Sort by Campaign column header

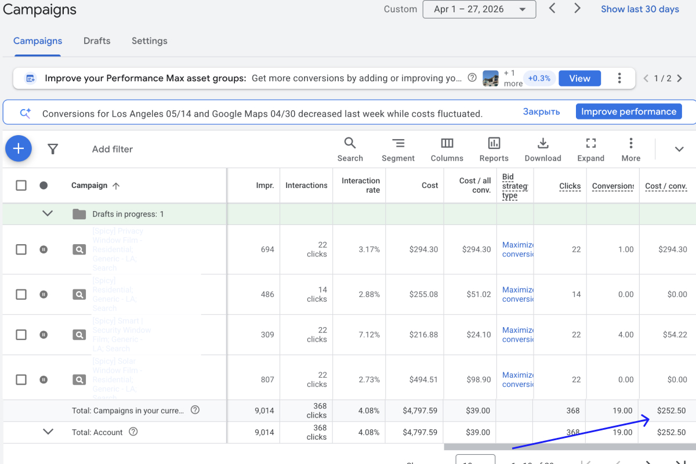[95, 186]
